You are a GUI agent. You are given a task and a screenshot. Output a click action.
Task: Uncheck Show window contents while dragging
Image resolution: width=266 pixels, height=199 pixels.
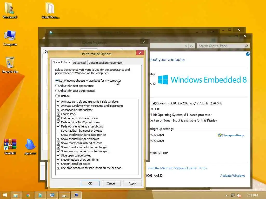tap(58, 151)
